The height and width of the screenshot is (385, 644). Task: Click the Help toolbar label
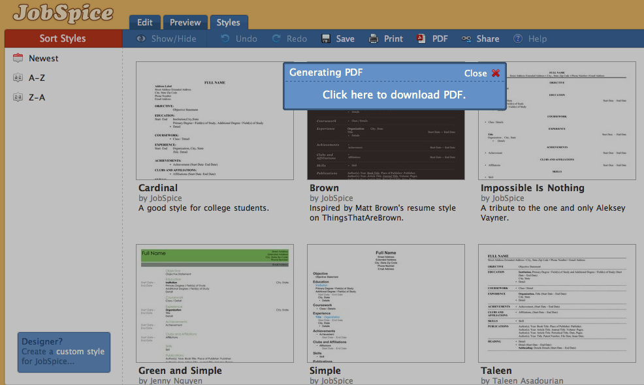click(538, 38)
